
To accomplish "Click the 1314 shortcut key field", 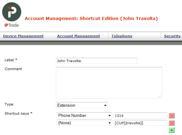I will [x=140, y=115].
